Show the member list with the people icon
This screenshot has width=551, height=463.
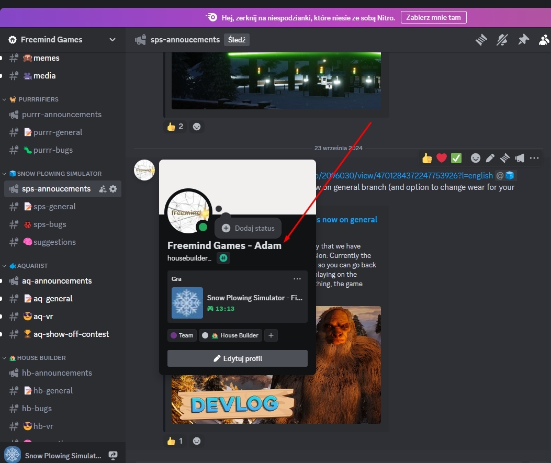tap(544, 40)
